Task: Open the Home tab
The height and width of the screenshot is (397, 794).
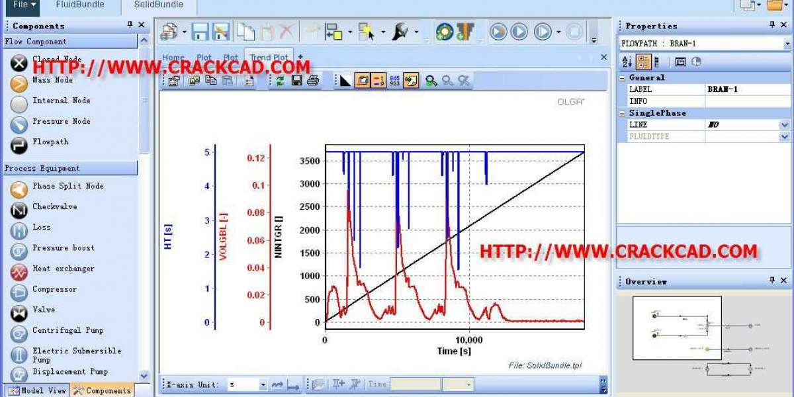Action: point(173,58)
